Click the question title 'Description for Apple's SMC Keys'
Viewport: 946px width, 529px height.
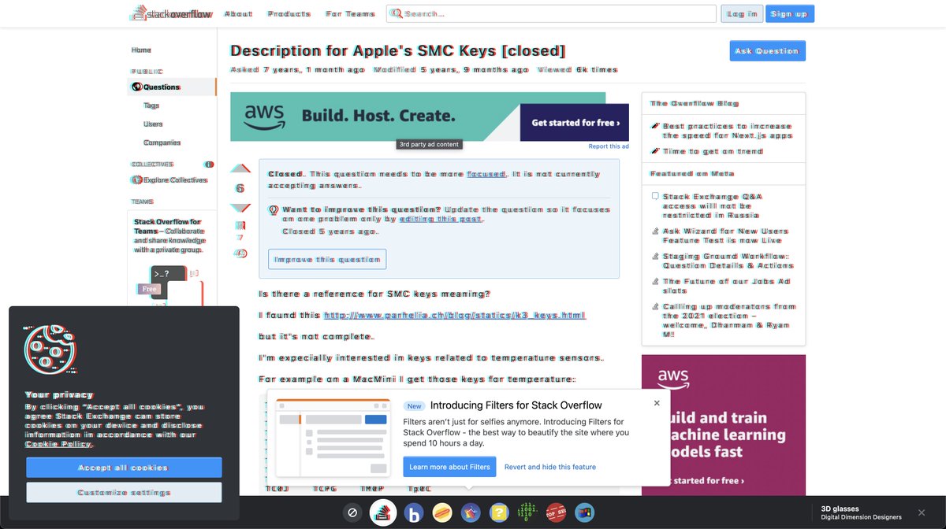397,51
